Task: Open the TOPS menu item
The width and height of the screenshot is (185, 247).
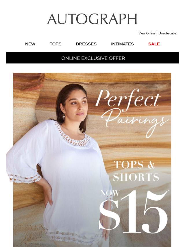Action: (x=55, y=44)
